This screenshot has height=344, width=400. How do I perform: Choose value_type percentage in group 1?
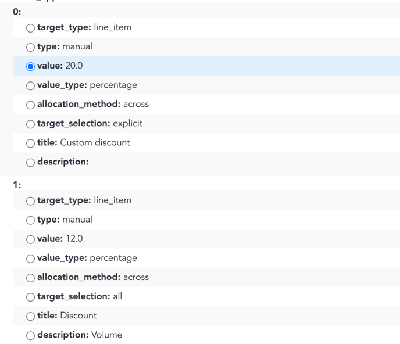point(30,259)
